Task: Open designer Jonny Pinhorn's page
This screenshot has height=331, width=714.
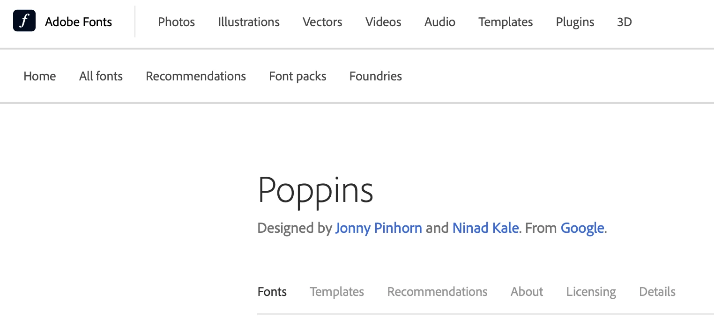Action: tap(379, 228)
